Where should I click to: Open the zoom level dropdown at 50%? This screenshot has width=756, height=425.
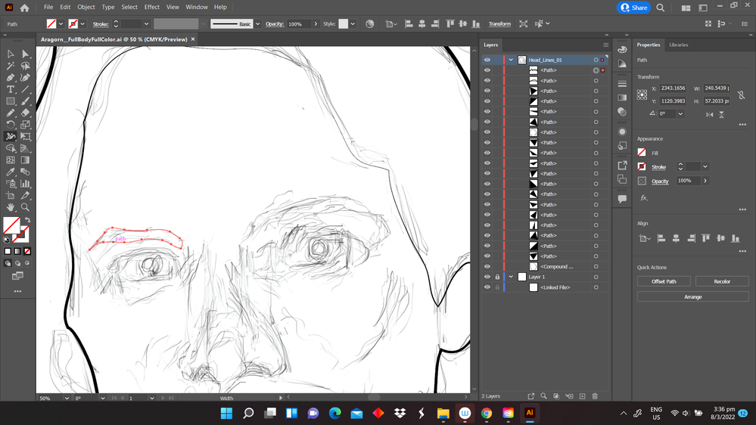click(x=67, y=398)
